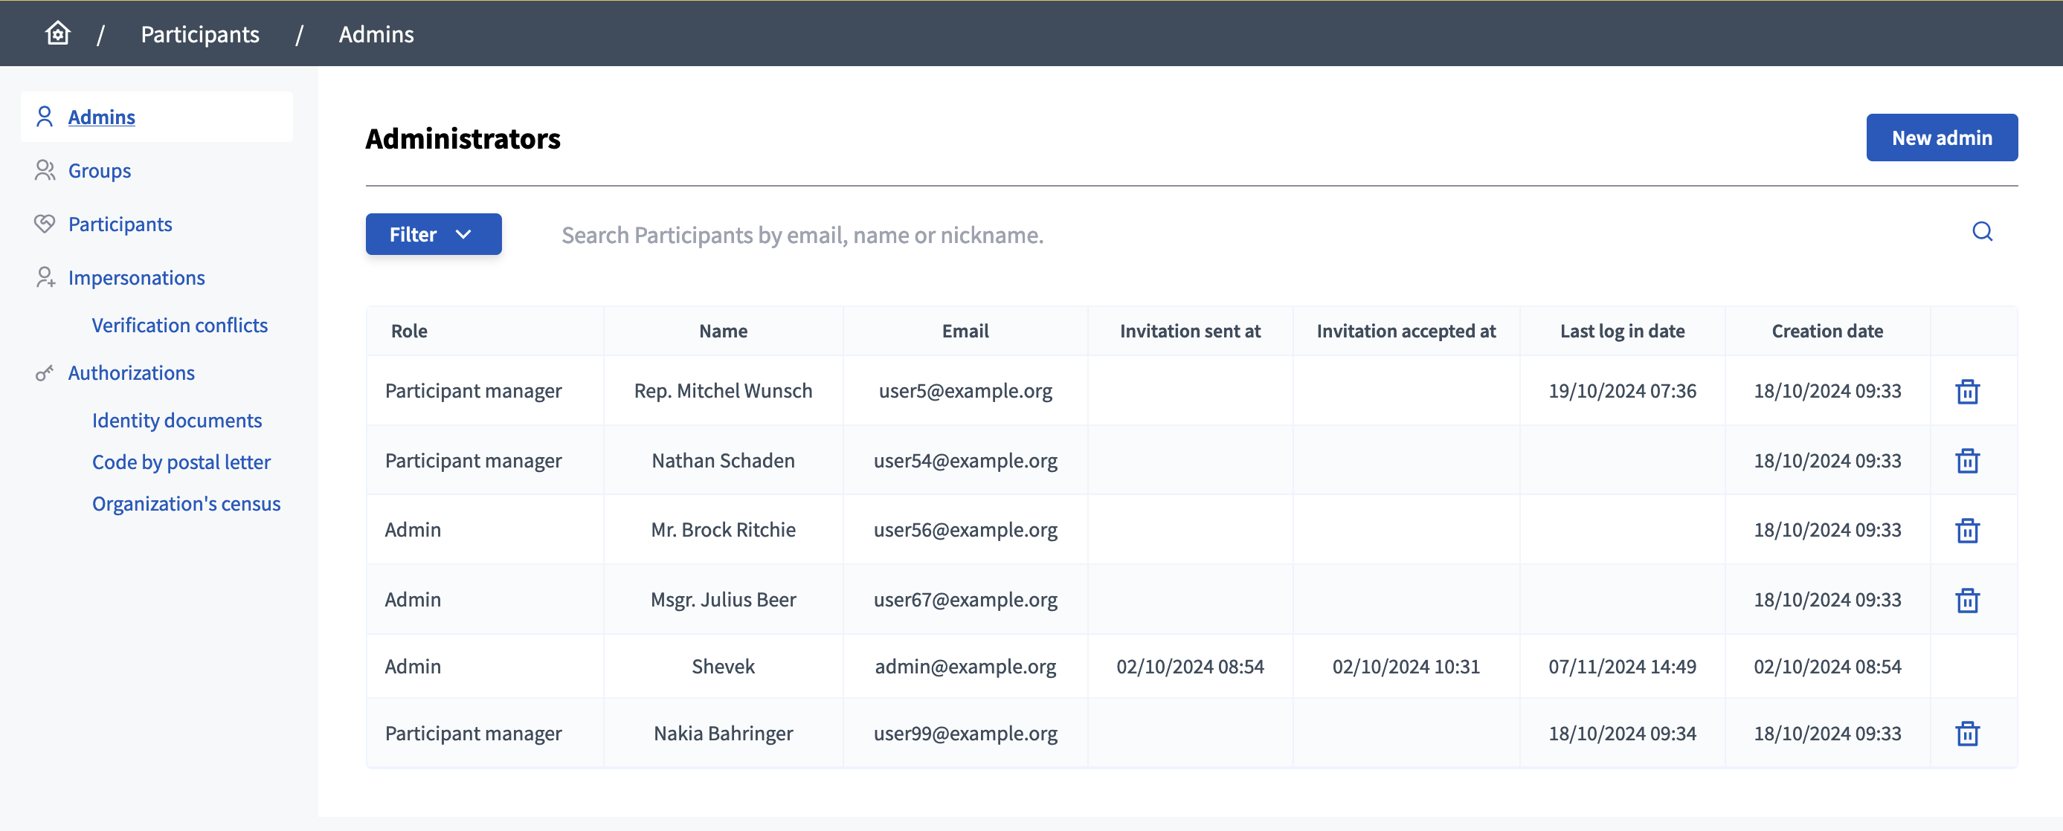Select Admins in the sidebar
Image resolution: width=2063 pixels, height=831 pixels.
[x=101, y=117]
